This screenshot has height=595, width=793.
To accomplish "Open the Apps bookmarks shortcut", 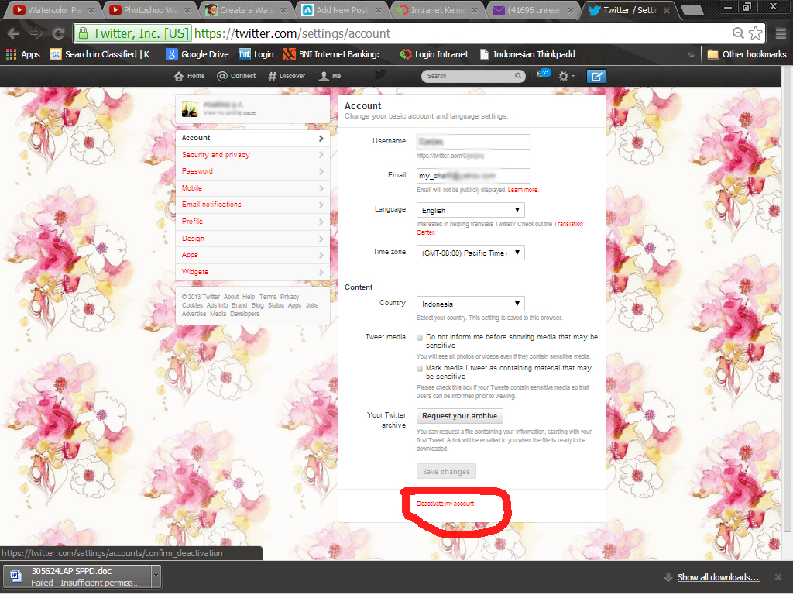I will (x=22, y=54).
